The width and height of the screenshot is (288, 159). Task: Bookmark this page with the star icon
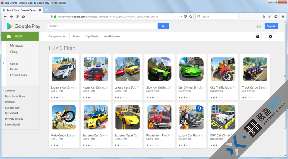[x=191, y=17]
